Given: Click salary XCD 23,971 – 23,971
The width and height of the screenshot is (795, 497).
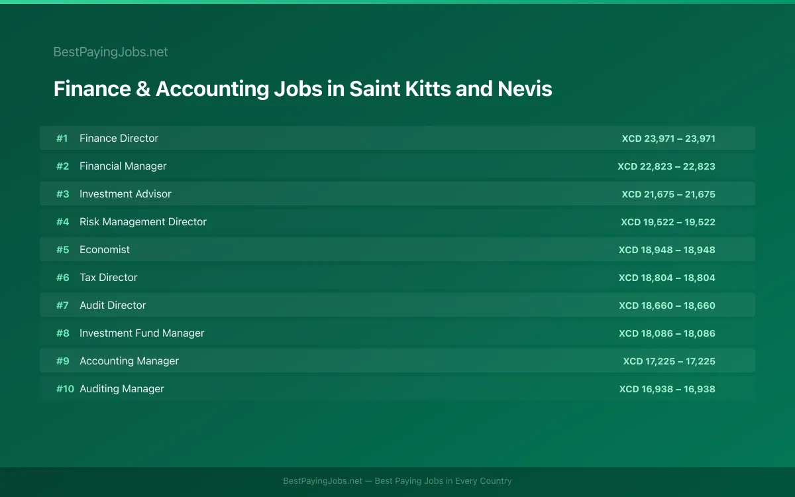Looking at the screenshot, I should (x=668, y=138).
